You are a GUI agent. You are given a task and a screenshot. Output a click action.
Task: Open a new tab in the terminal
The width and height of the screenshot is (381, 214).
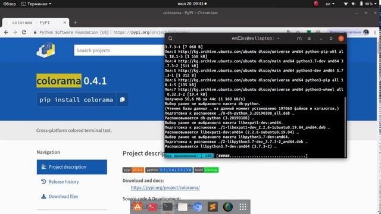pyautogui.click(x=299, y=38)
